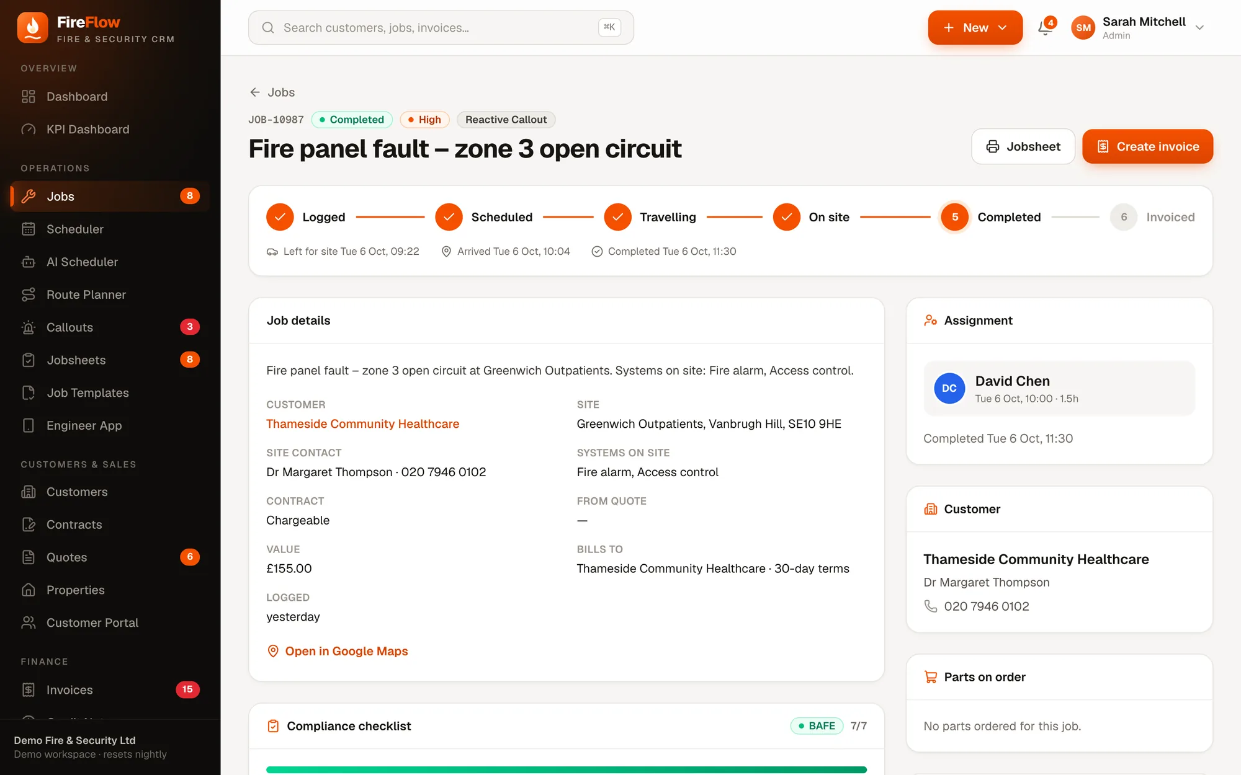Click the Create invoice button

(x=1147, y=146)
